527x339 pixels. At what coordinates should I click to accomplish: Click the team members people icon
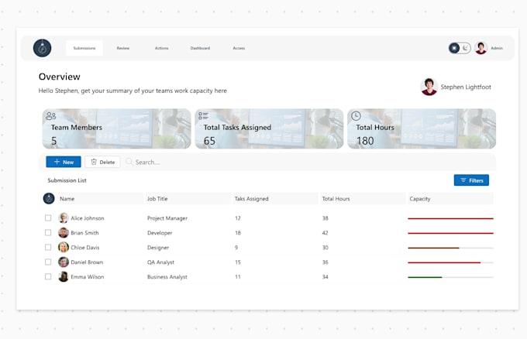[50, 116]
